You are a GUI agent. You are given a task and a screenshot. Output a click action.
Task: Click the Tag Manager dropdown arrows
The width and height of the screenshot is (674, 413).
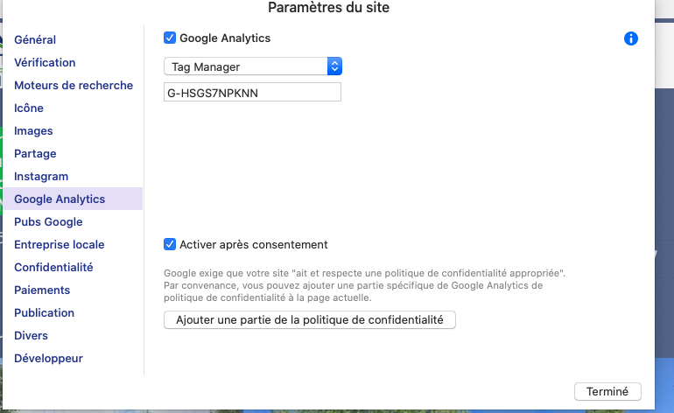pos(334,66)
